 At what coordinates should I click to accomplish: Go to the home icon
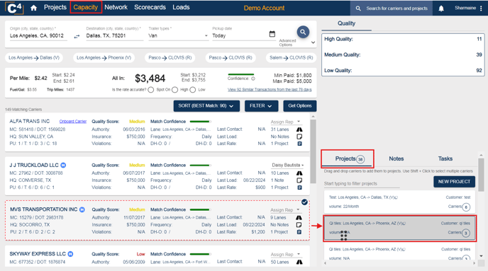pyautogui.click(x=33, y=8)
